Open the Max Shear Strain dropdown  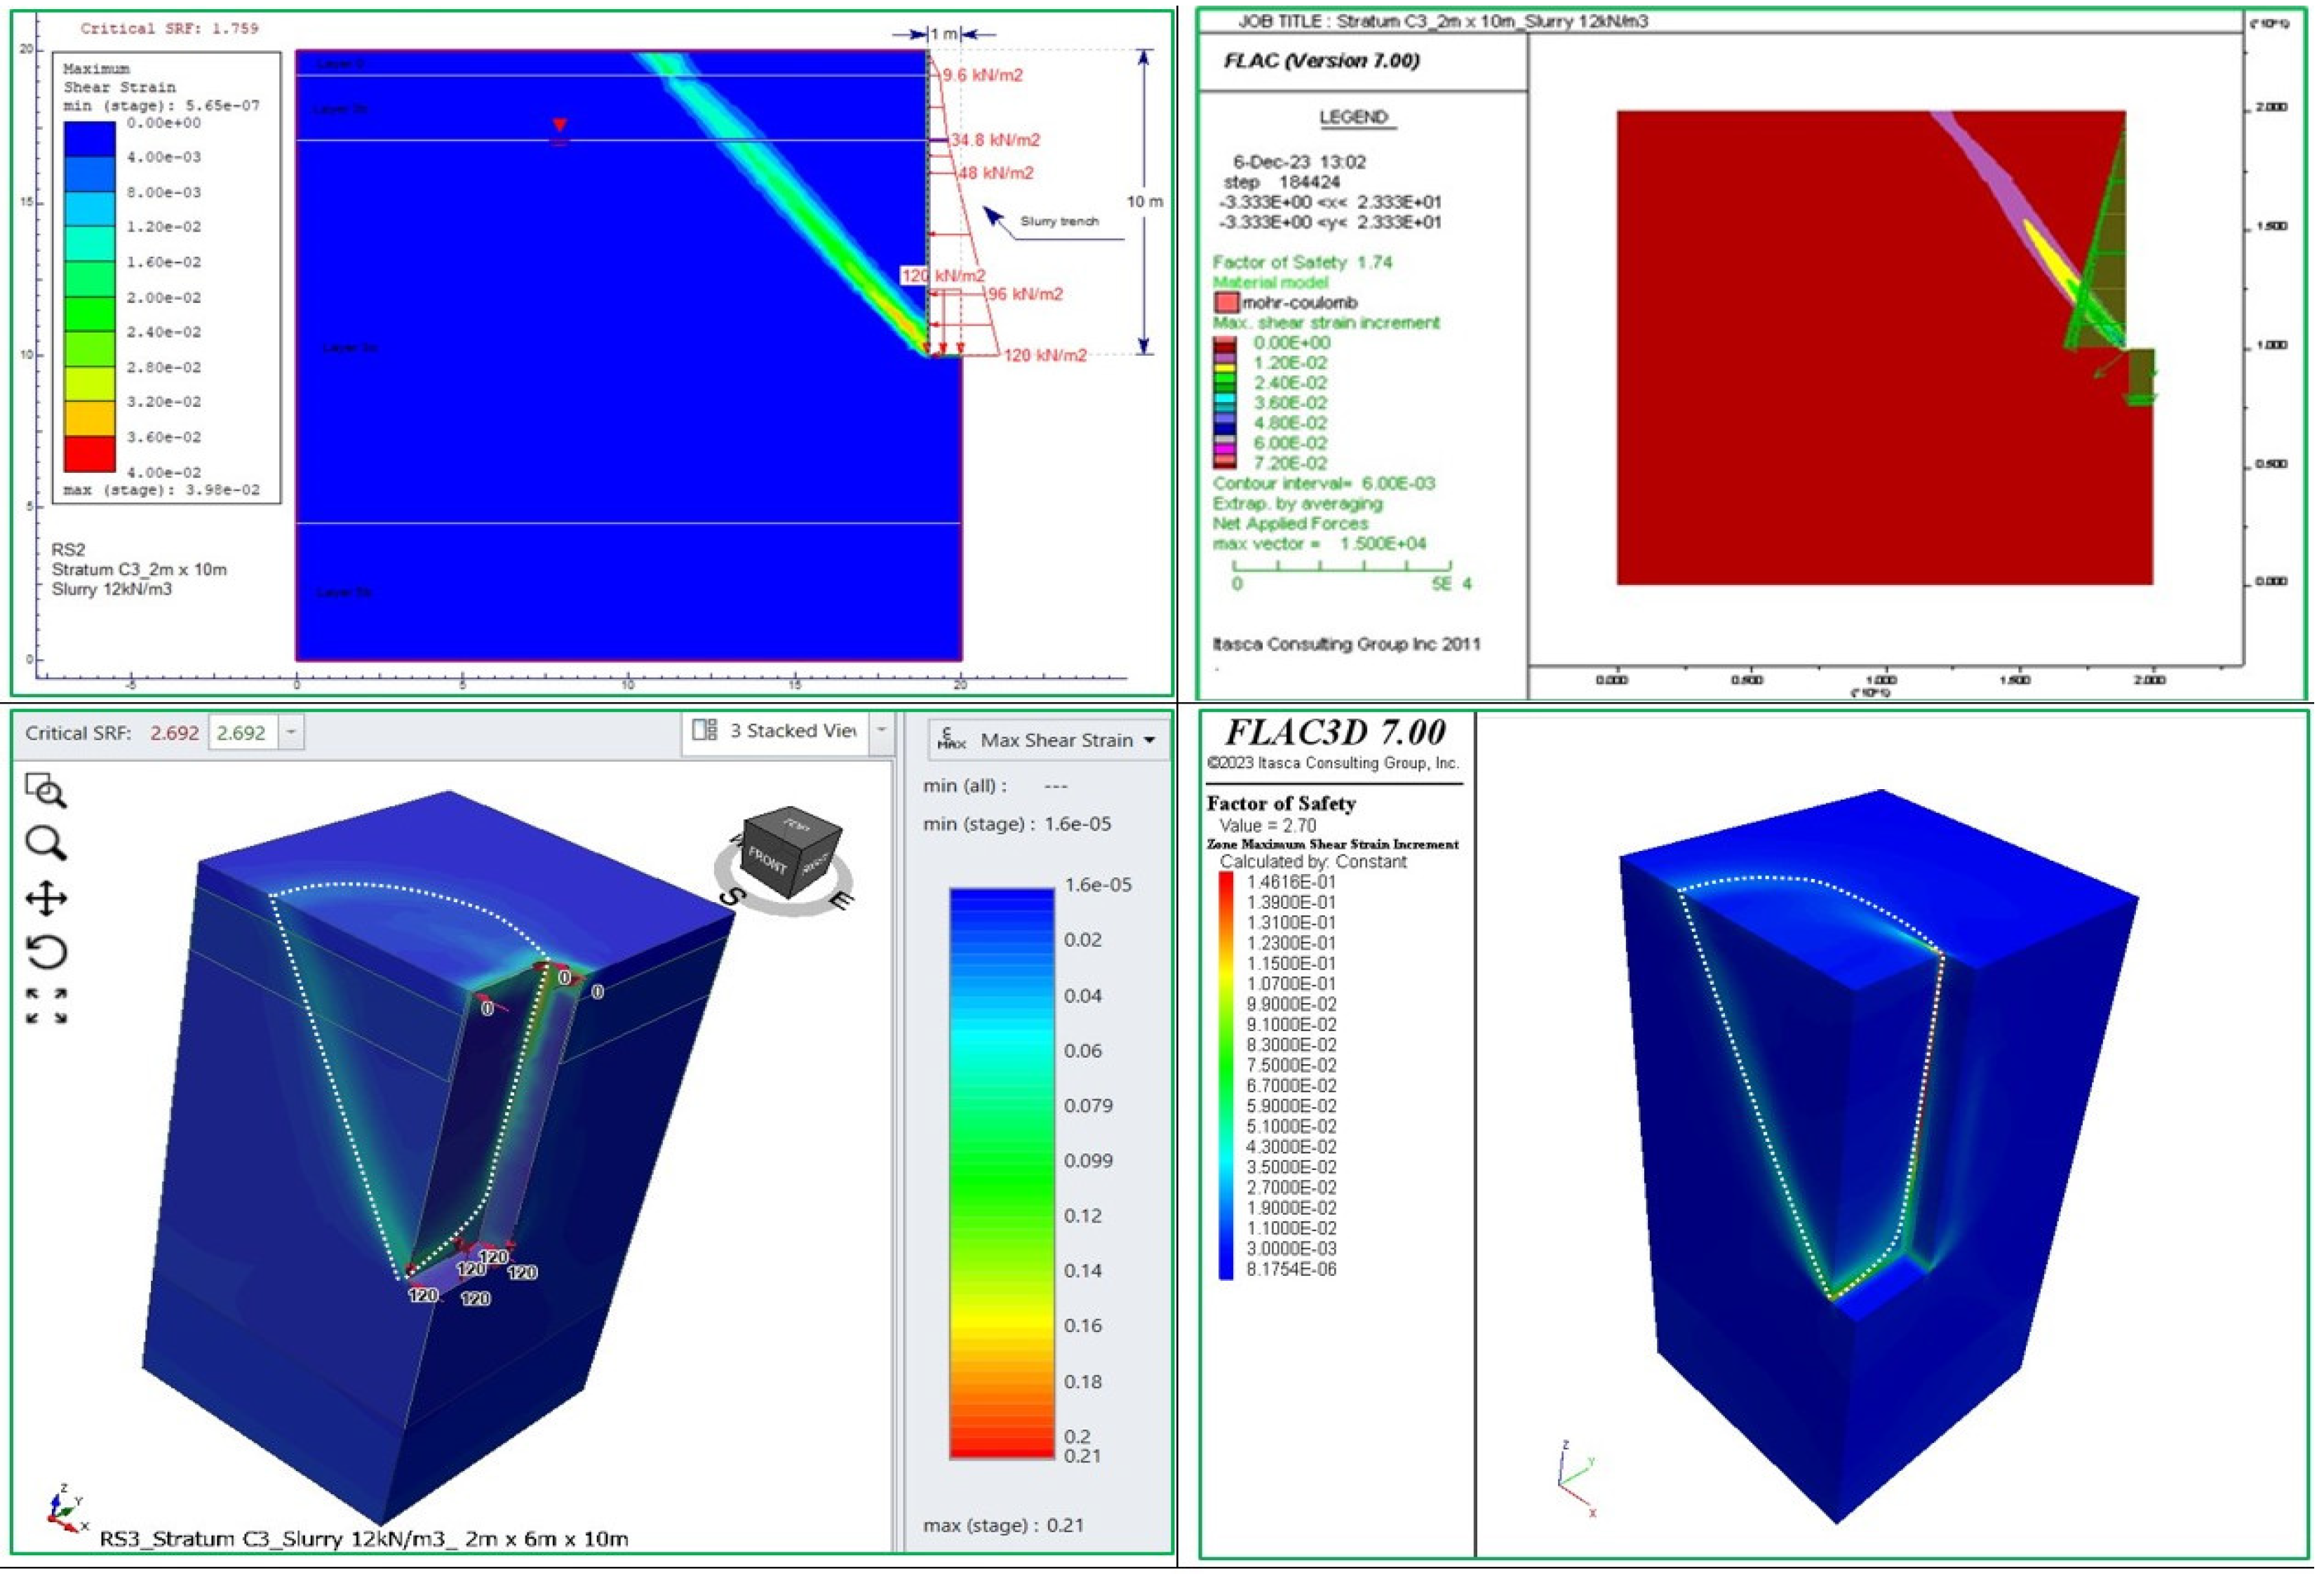[1149, 740]
